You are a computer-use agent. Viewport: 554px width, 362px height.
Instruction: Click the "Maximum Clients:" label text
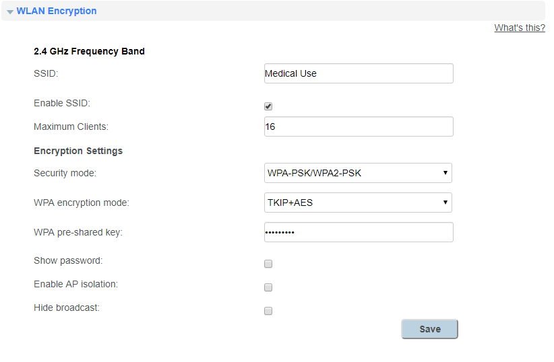(71, 126)
